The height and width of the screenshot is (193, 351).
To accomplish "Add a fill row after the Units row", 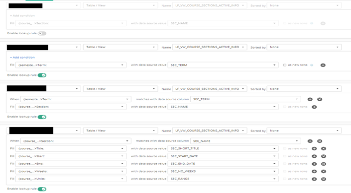I will [x=314, y=179].
